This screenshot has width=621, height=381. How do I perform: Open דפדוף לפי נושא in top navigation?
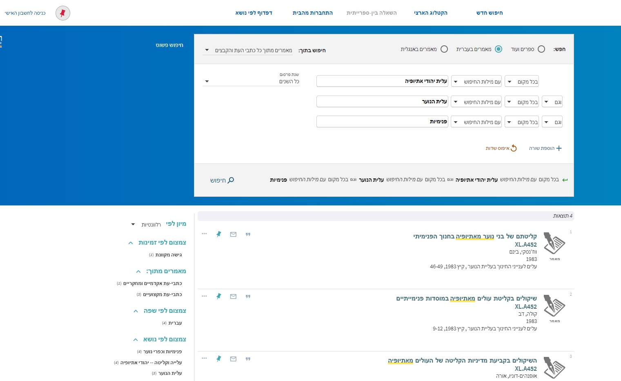pos(254,13)
